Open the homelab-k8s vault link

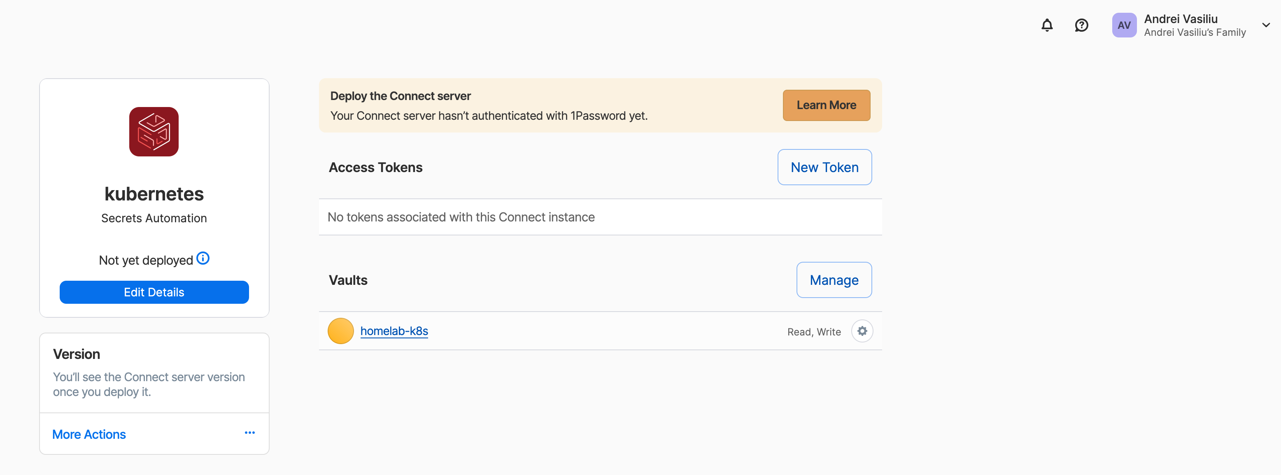click(x=394, y=331)
